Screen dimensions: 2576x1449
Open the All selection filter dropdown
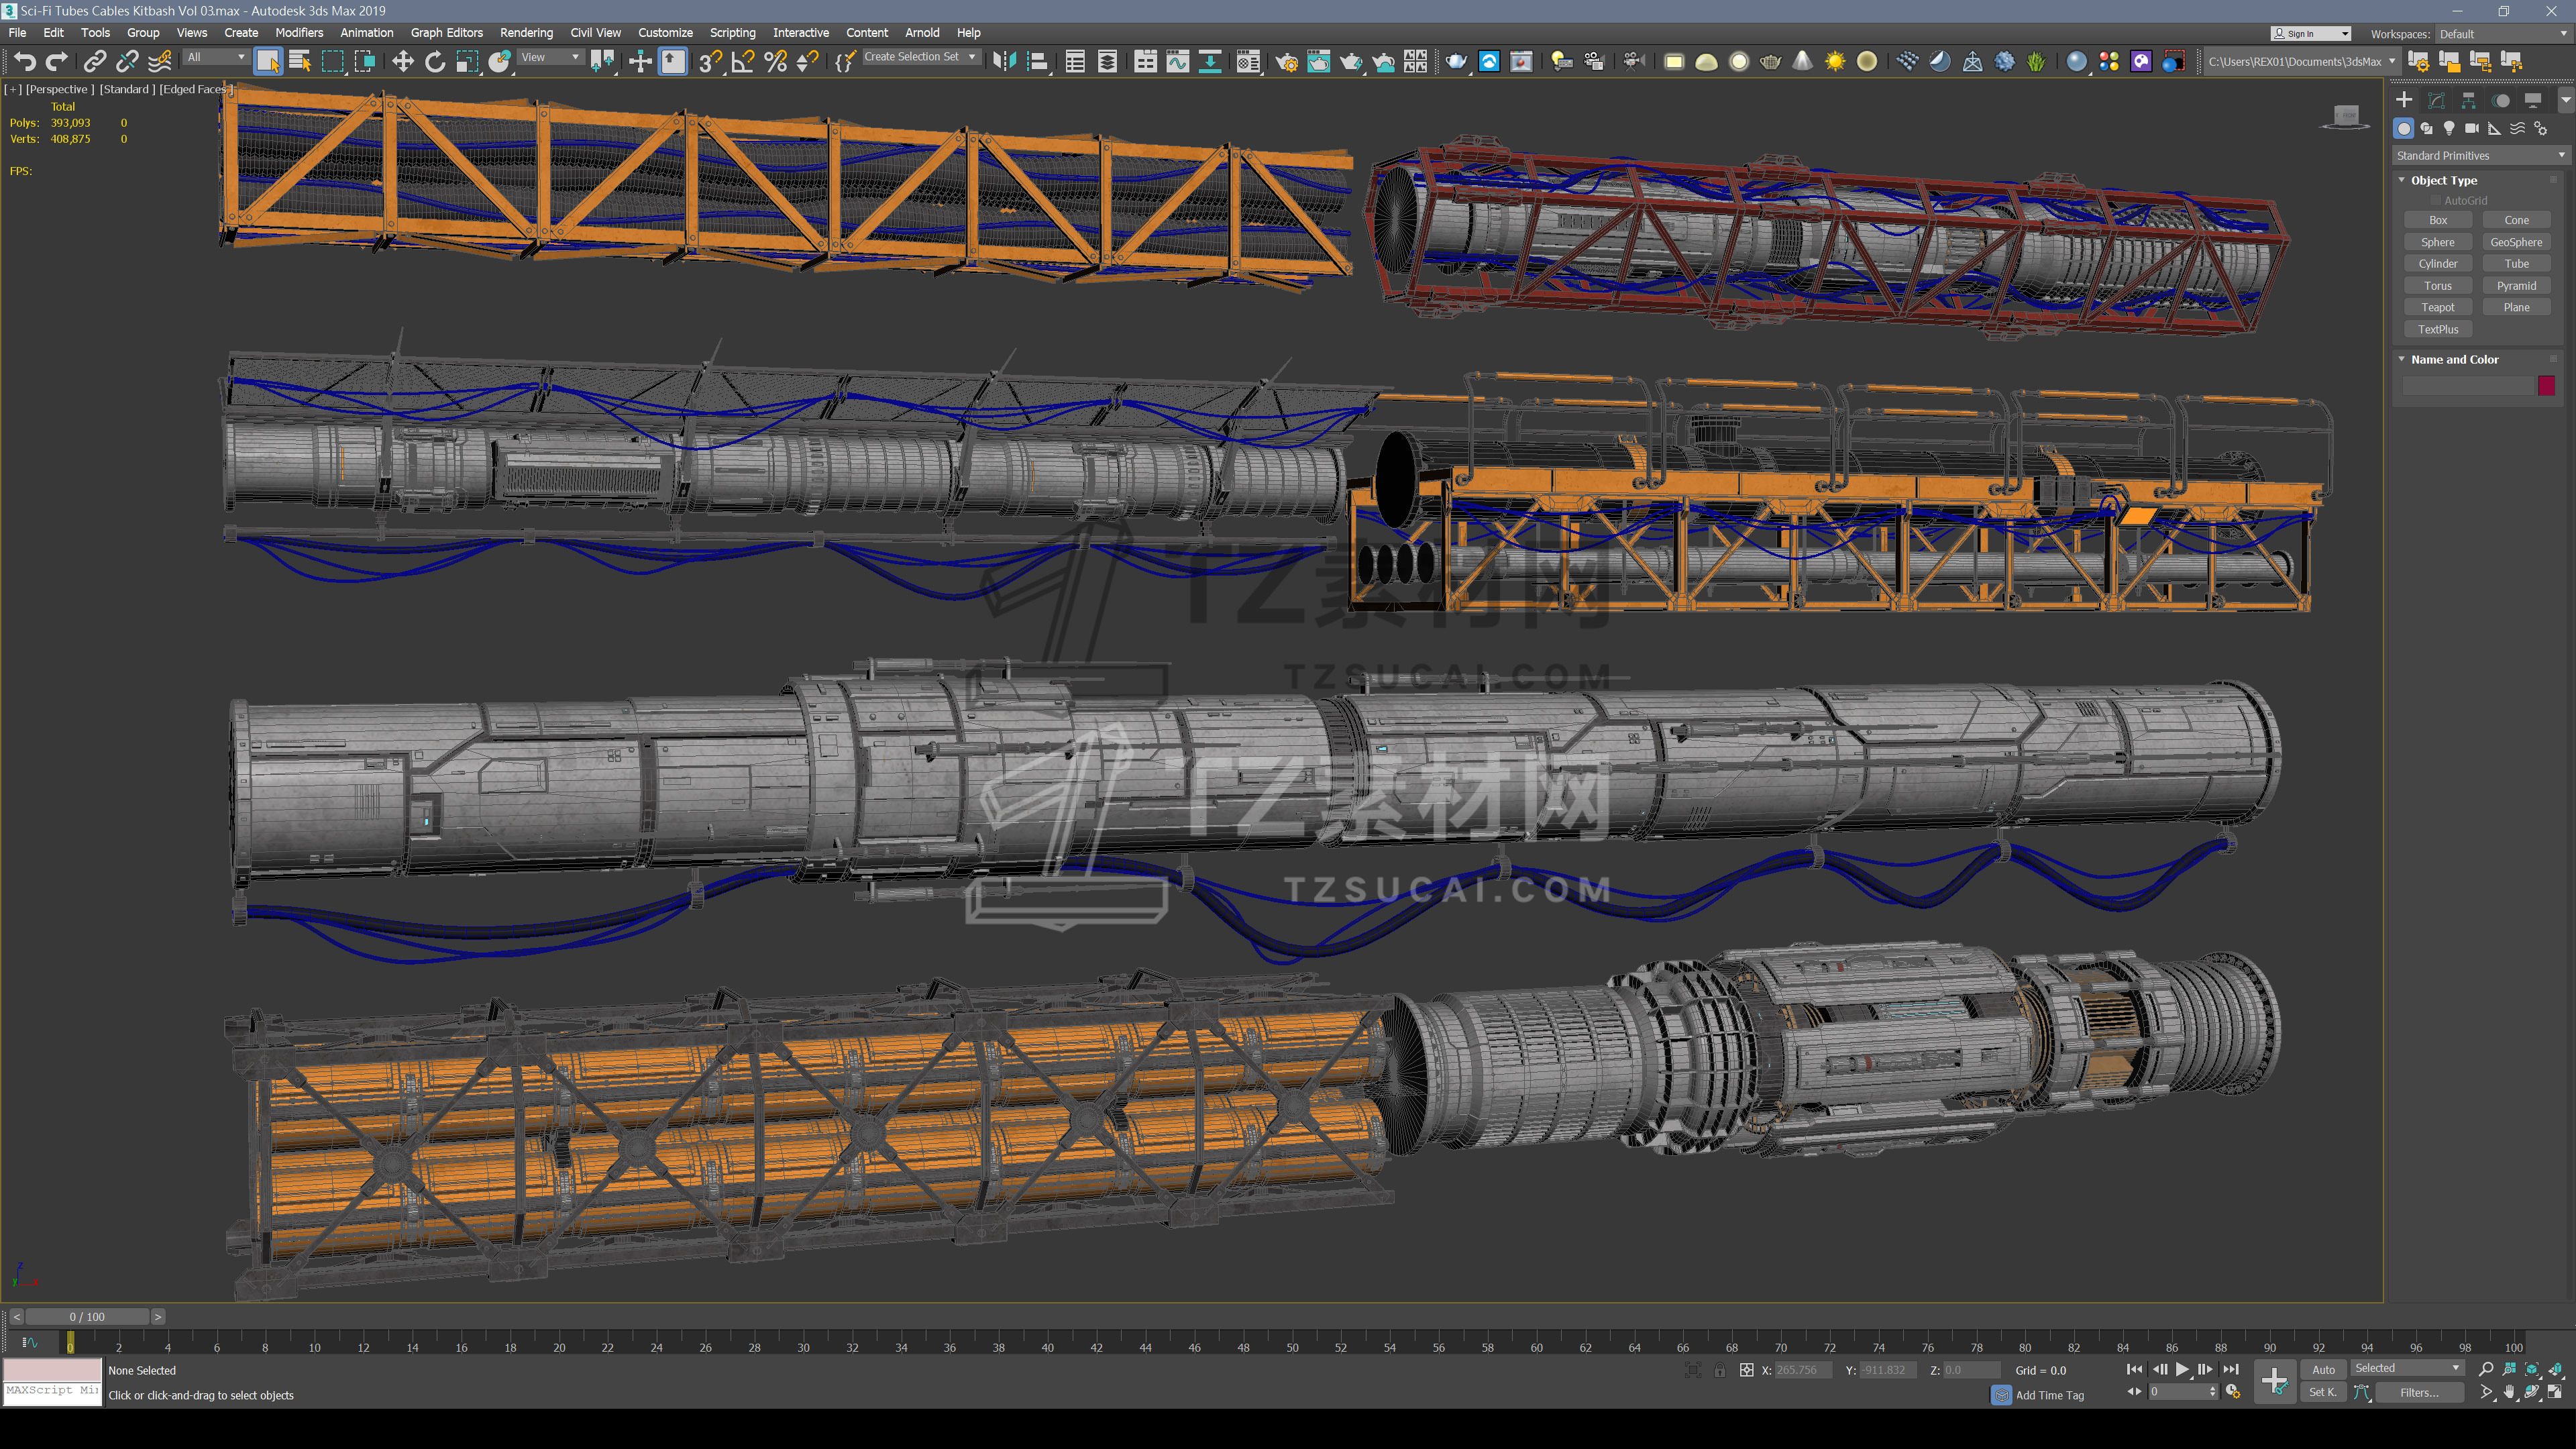pos(216,57)
